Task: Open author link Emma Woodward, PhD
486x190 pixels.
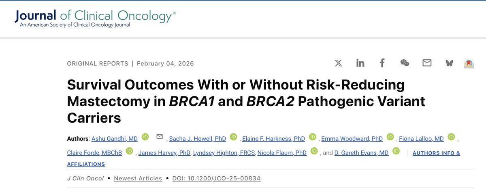Action: click(352, 138)
